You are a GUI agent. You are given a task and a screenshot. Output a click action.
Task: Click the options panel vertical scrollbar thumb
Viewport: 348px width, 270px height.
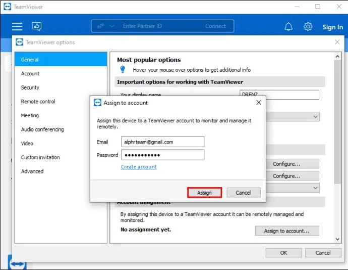tap(337, 122)
